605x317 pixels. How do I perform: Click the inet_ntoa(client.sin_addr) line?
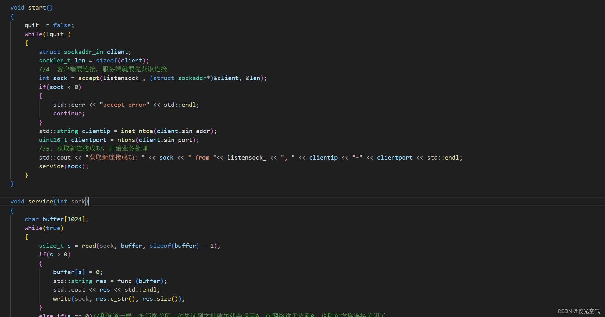pos(128,131)
